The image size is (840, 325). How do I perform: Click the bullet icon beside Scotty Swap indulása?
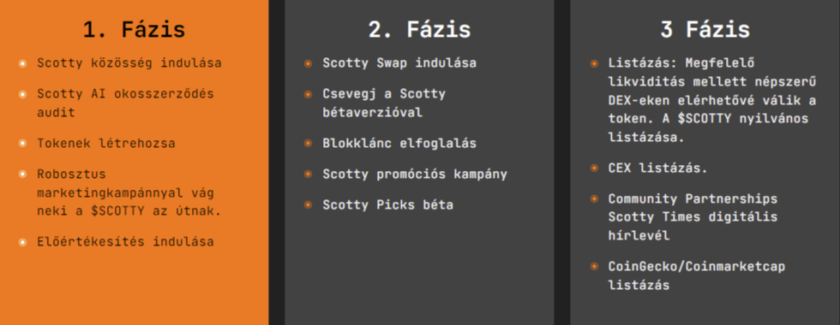pyautogui.click(x=308, y=63)
